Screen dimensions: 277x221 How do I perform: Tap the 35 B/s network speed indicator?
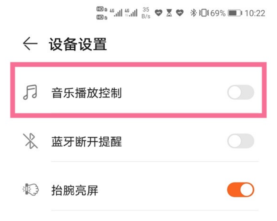click(146, 13)
